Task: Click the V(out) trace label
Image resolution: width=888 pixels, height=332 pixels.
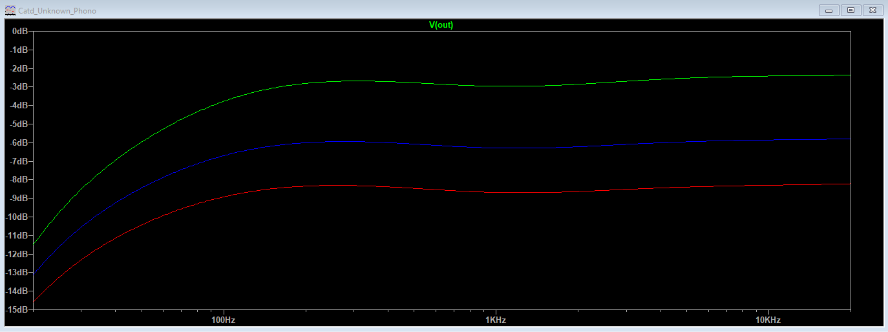Action: click(x=441, y=25)
